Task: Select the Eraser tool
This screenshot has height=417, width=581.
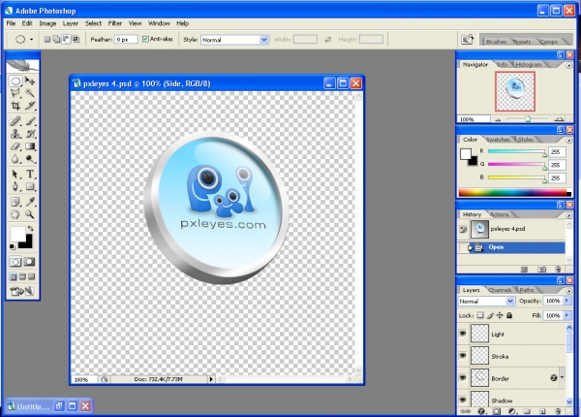Action: pyautogui.click(x=15, y=146)
